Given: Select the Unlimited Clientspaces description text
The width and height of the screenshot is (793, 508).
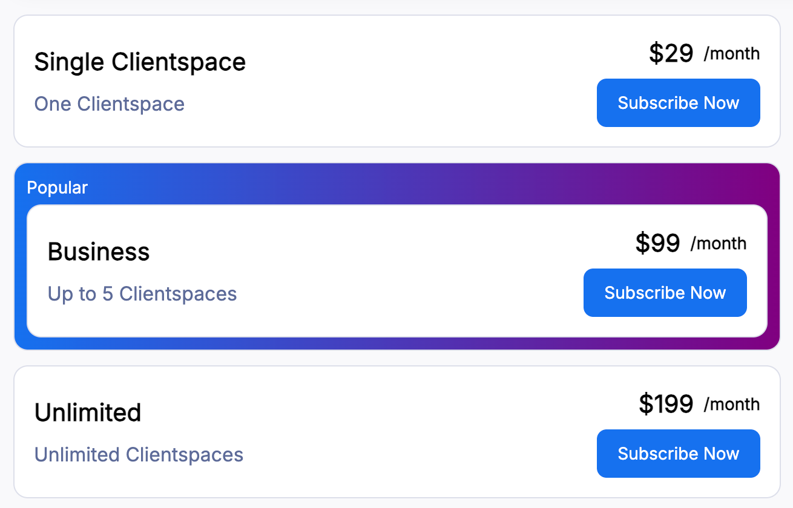Looking at the screenshot, I should click(139, 455).
